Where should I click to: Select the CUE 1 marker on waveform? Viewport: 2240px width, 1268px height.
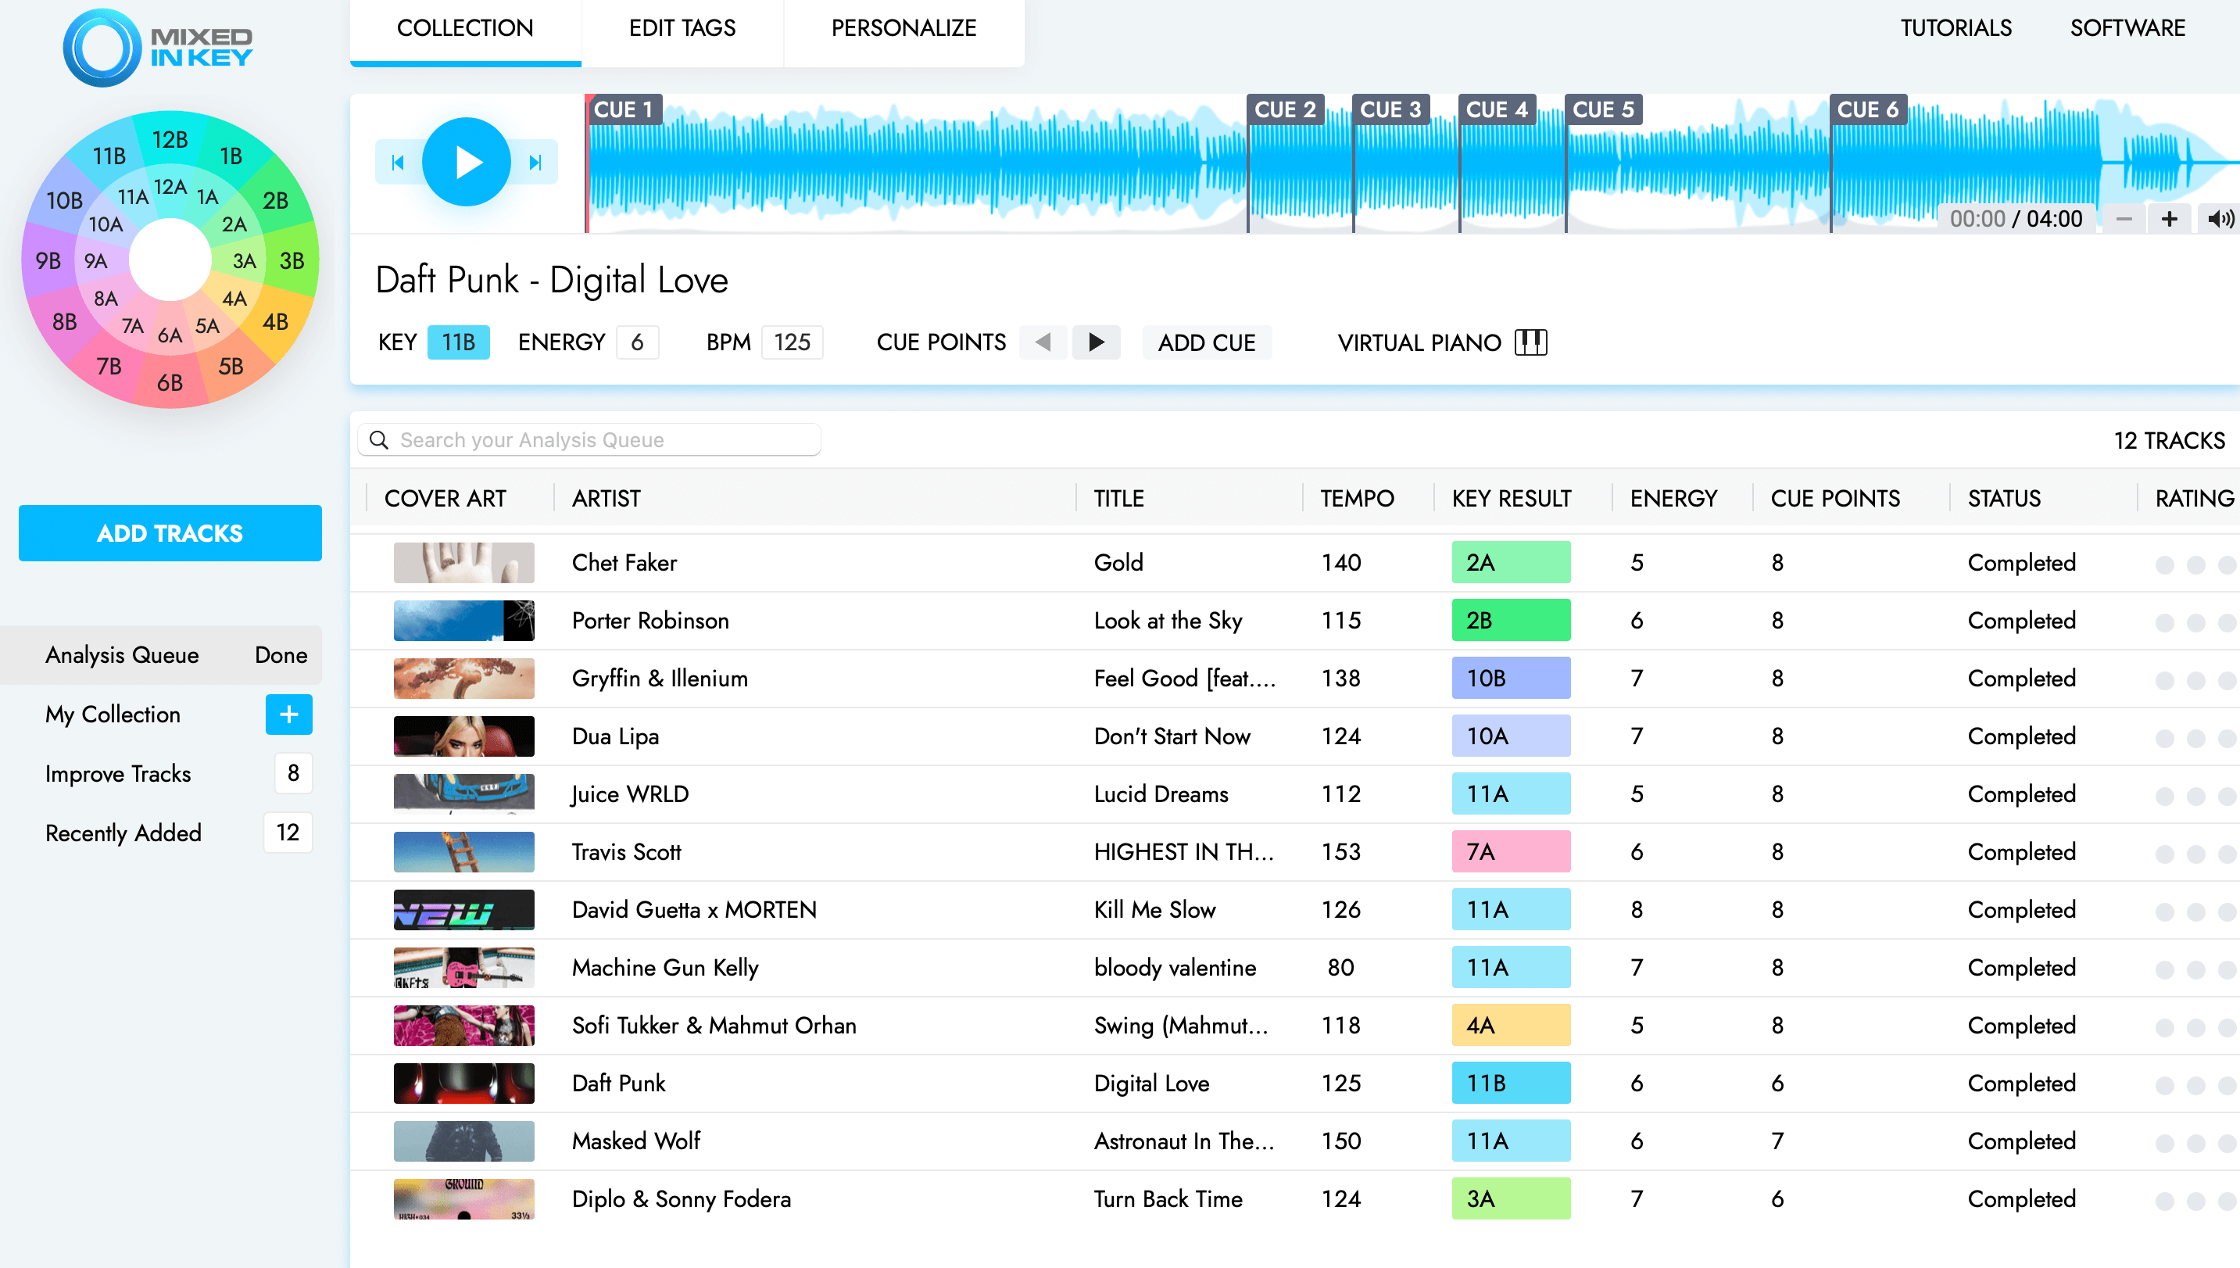[626, 111]
